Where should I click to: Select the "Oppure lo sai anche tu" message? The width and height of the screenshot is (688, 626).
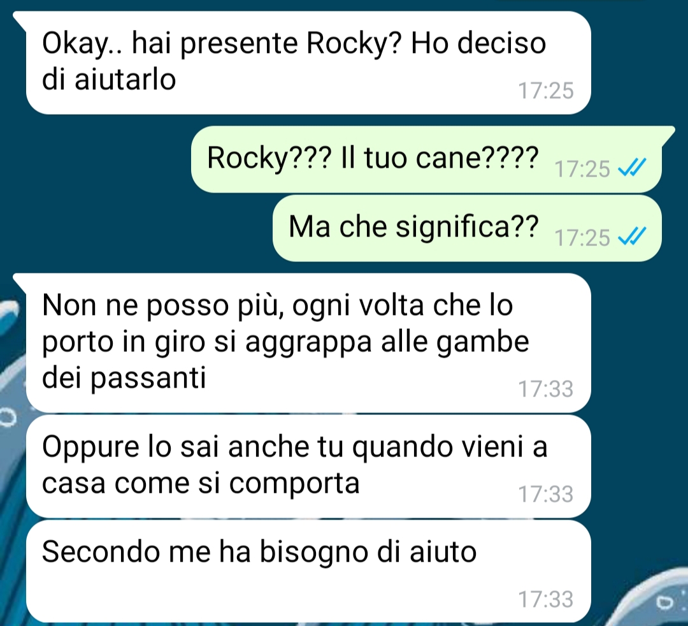308,467
